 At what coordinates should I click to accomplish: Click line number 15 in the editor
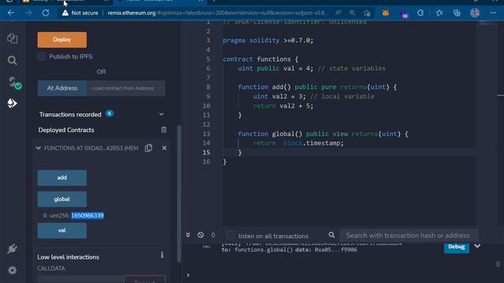206,153
